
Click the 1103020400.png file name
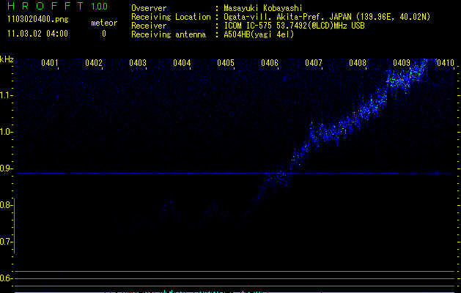pos(37,20)
